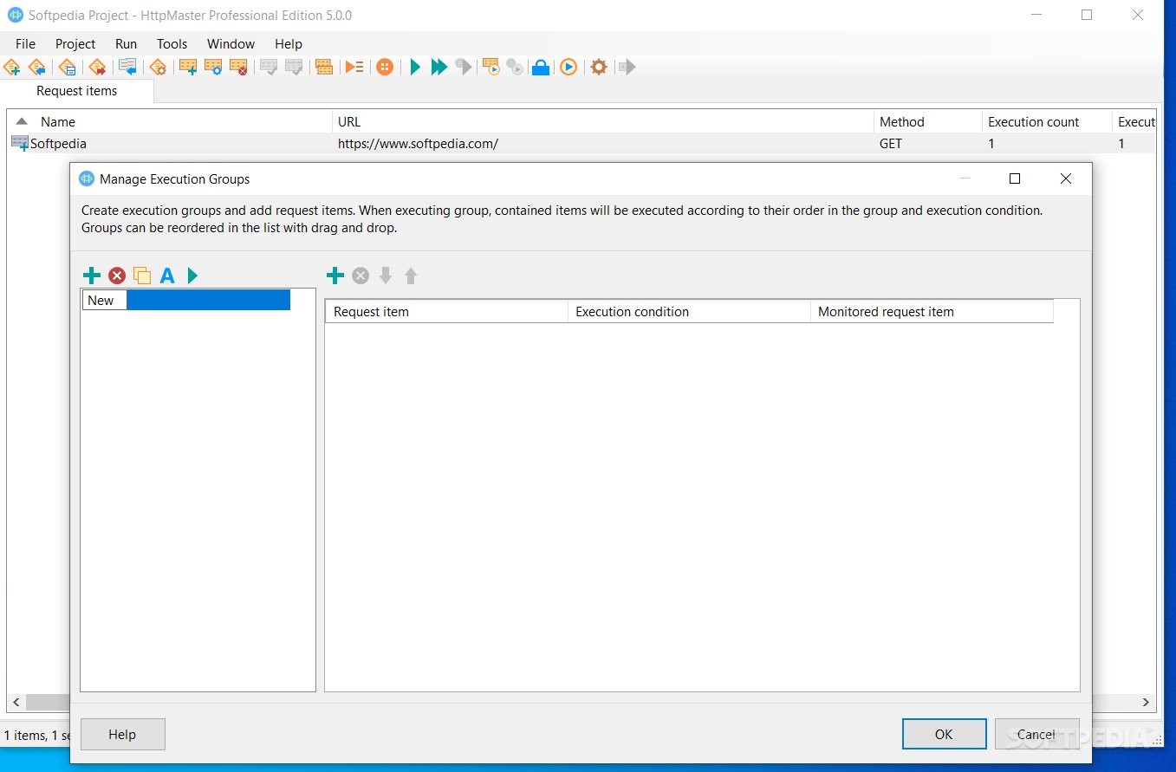Delete execution group using red X icon
Screen dimensions: 1176x772
117,276
